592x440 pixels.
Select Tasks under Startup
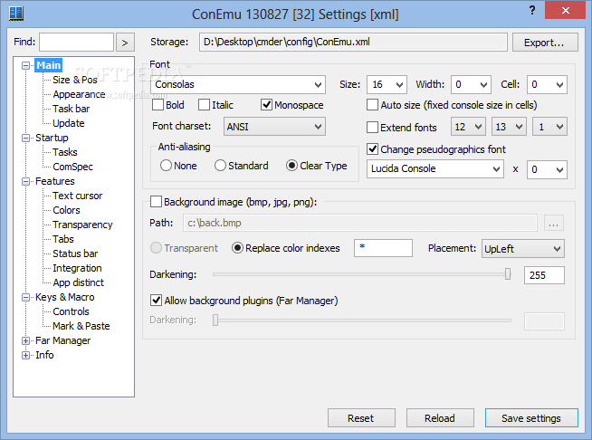pos(65,152)
